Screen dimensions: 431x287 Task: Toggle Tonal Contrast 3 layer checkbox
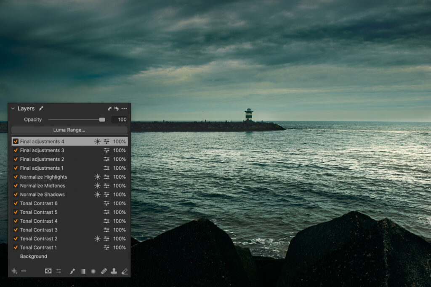click(x=16, y=230)
